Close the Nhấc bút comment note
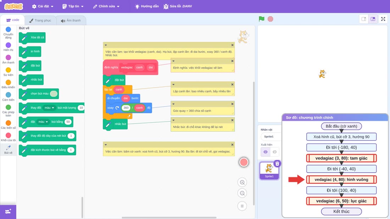This screenshot has width=390, height=219. 232,120
